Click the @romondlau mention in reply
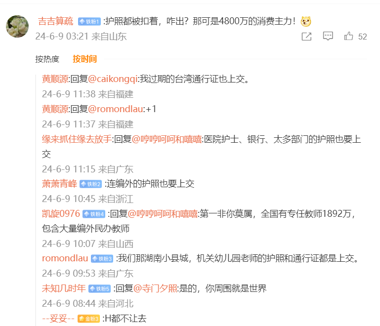The width and height of the screenshot is (380, 326). 116,109
